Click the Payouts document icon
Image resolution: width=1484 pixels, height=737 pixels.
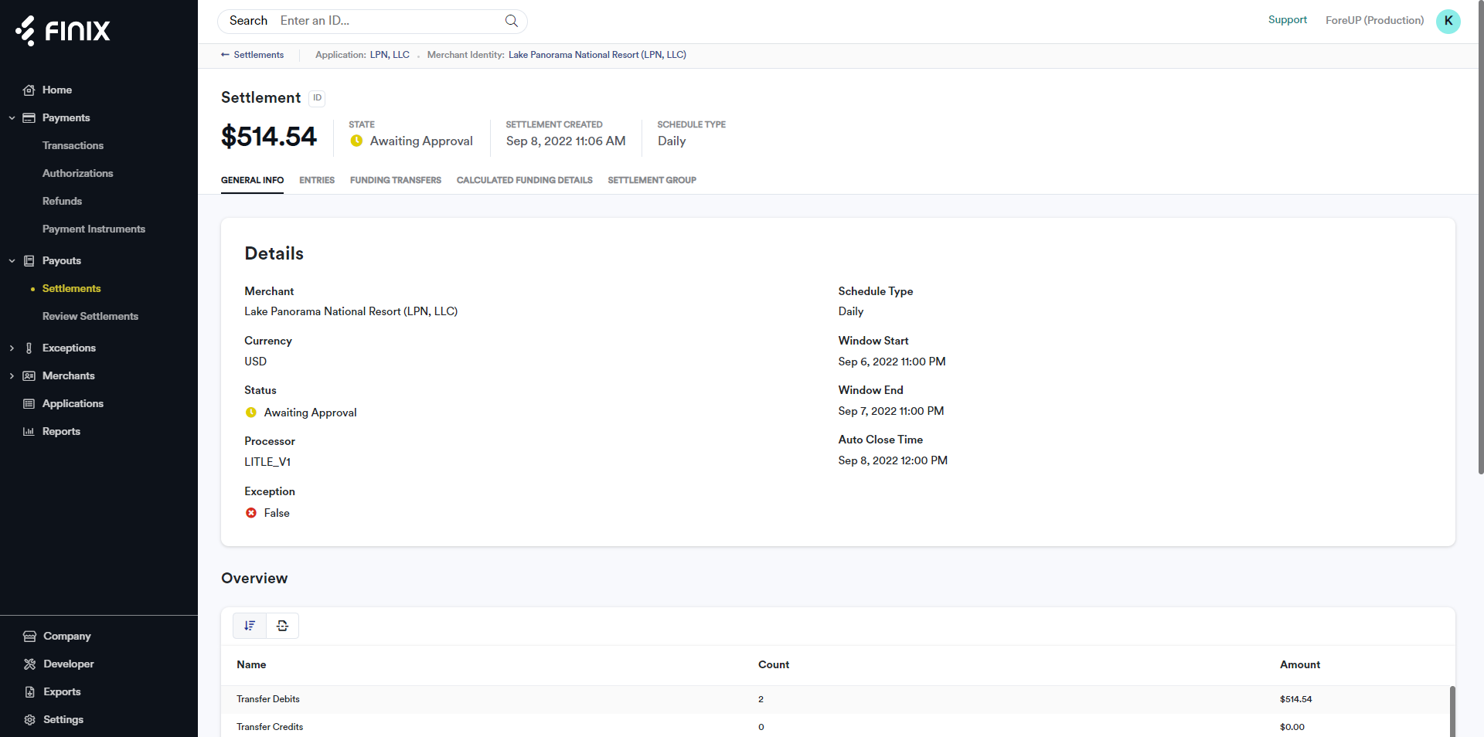[29, 261]
